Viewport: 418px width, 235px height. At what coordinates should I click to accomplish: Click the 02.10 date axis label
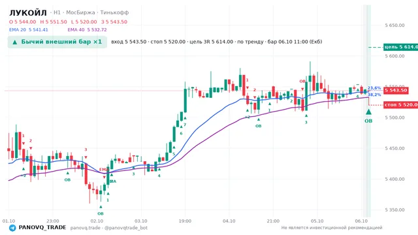click(x=97, y=221)
